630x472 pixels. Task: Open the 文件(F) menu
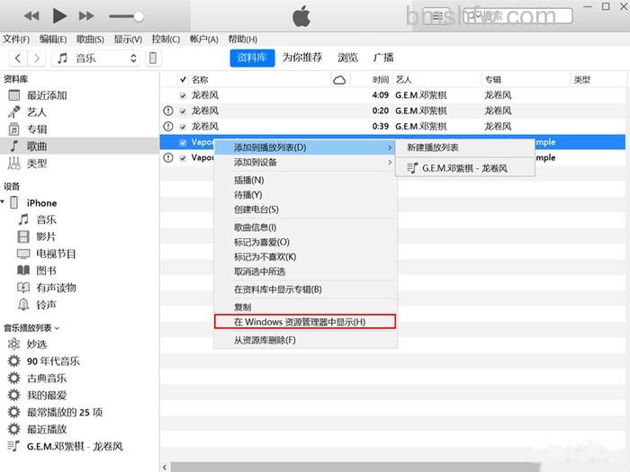click(16, 40)
